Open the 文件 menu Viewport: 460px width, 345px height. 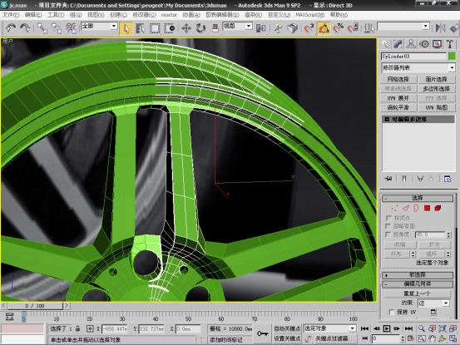[x=11, y=15]
